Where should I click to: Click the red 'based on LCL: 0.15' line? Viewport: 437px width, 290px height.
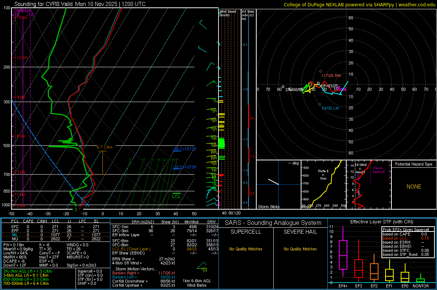click(406, 238)
